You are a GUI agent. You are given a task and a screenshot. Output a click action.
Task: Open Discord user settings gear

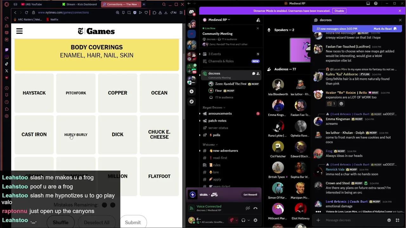255,220
